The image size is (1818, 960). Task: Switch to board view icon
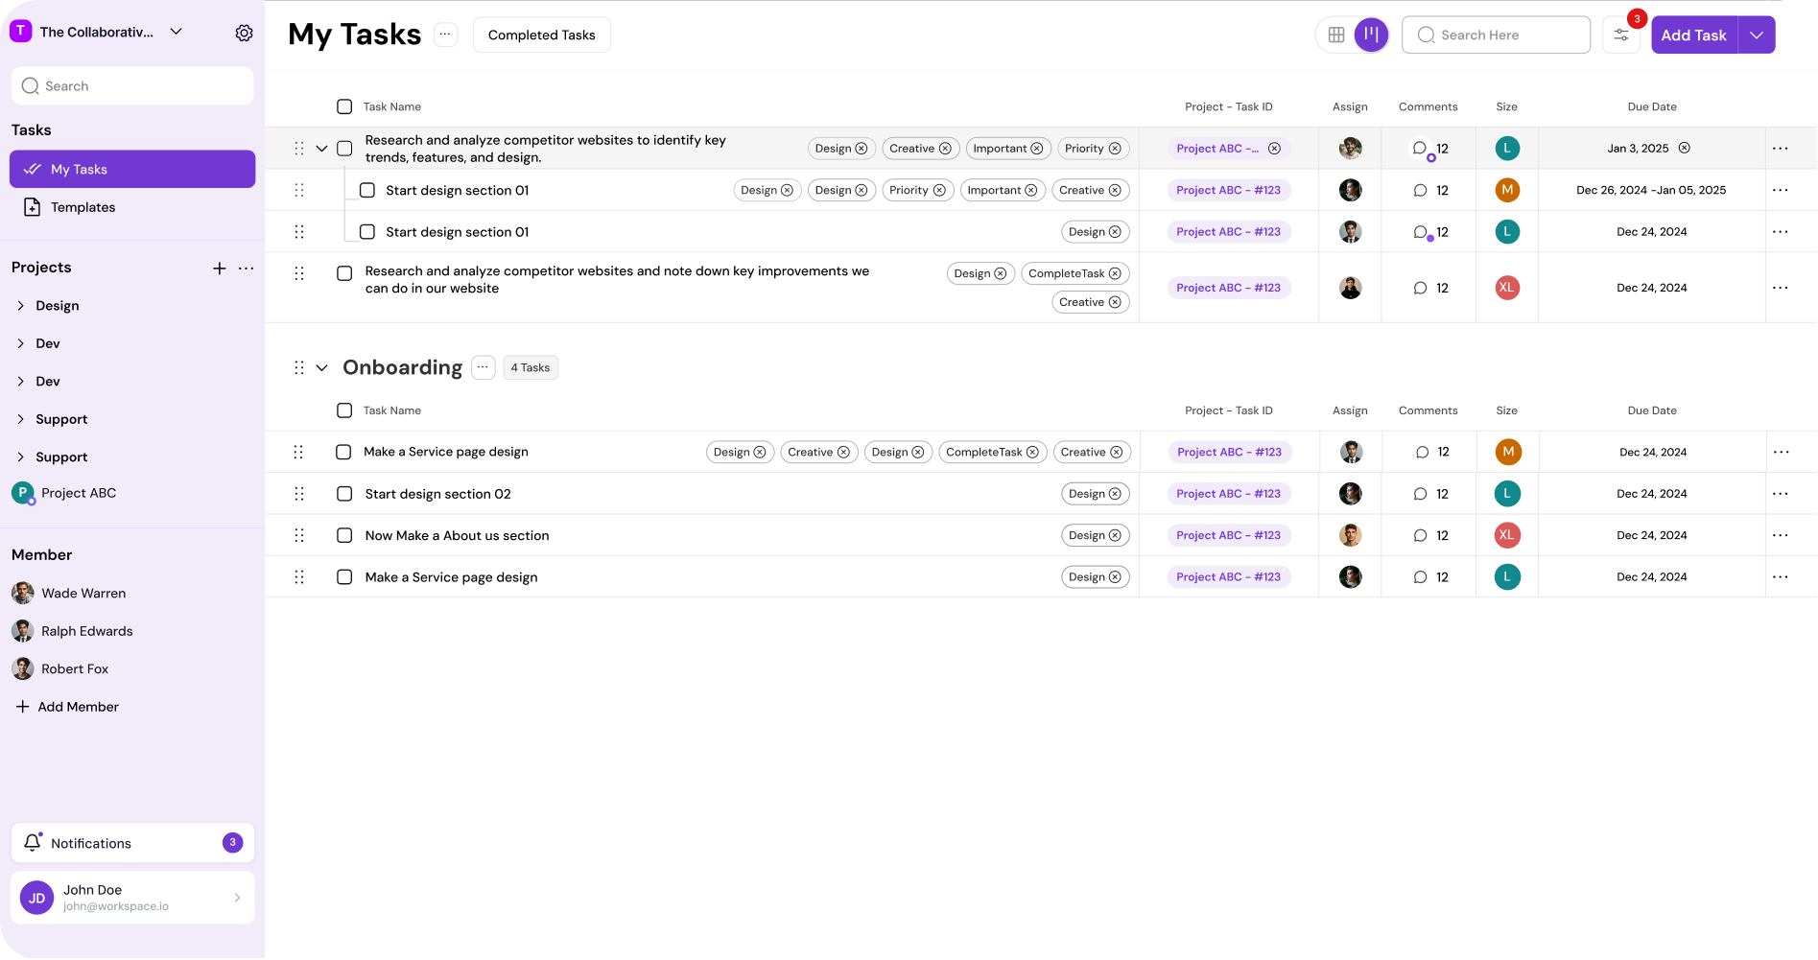[1371, 35]
